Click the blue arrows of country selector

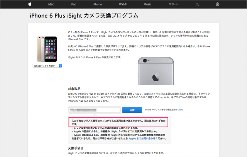(61, 66)
